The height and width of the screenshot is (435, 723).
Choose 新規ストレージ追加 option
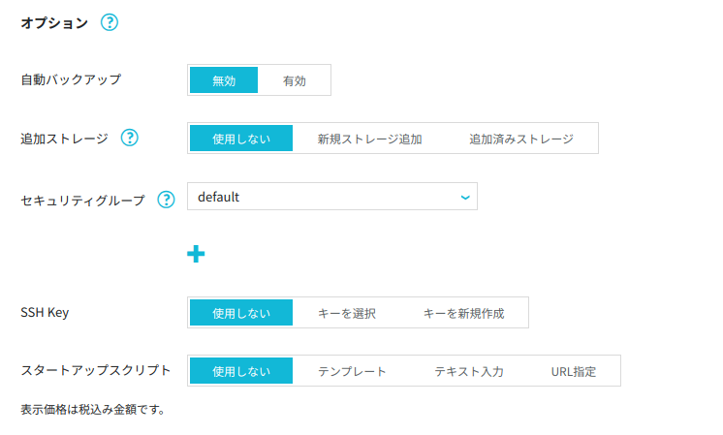[369, 139]
